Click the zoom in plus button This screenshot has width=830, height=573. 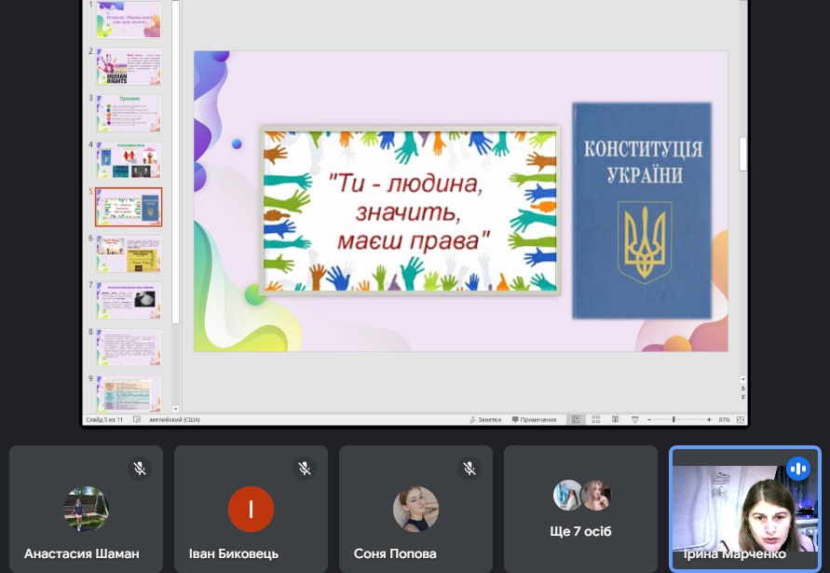pos(709,419)
